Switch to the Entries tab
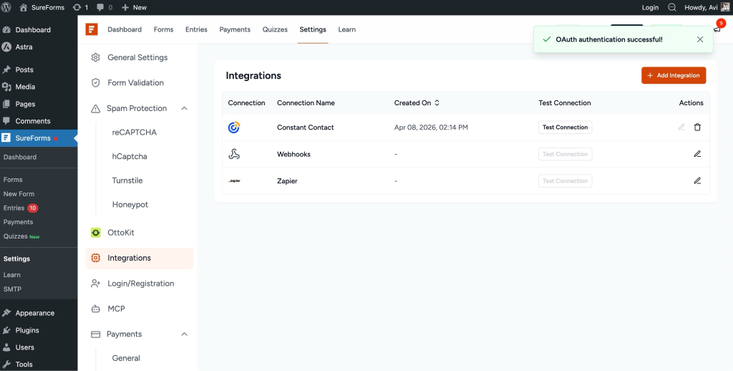 196,29
